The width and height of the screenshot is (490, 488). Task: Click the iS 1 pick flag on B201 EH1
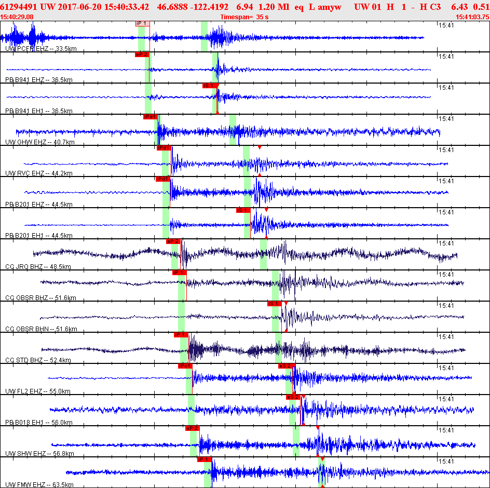[243, 210]
